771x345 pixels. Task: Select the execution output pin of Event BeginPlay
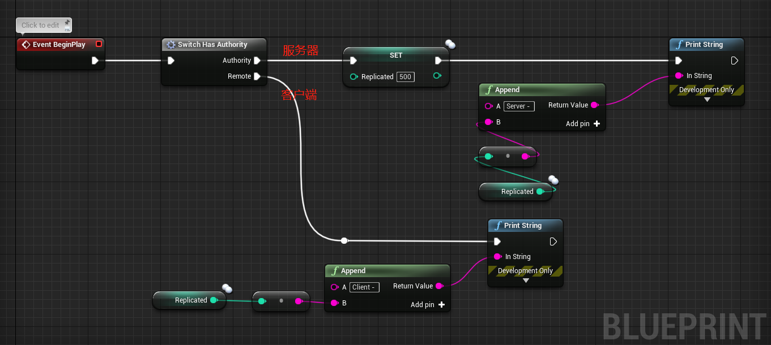pos(95,61)
